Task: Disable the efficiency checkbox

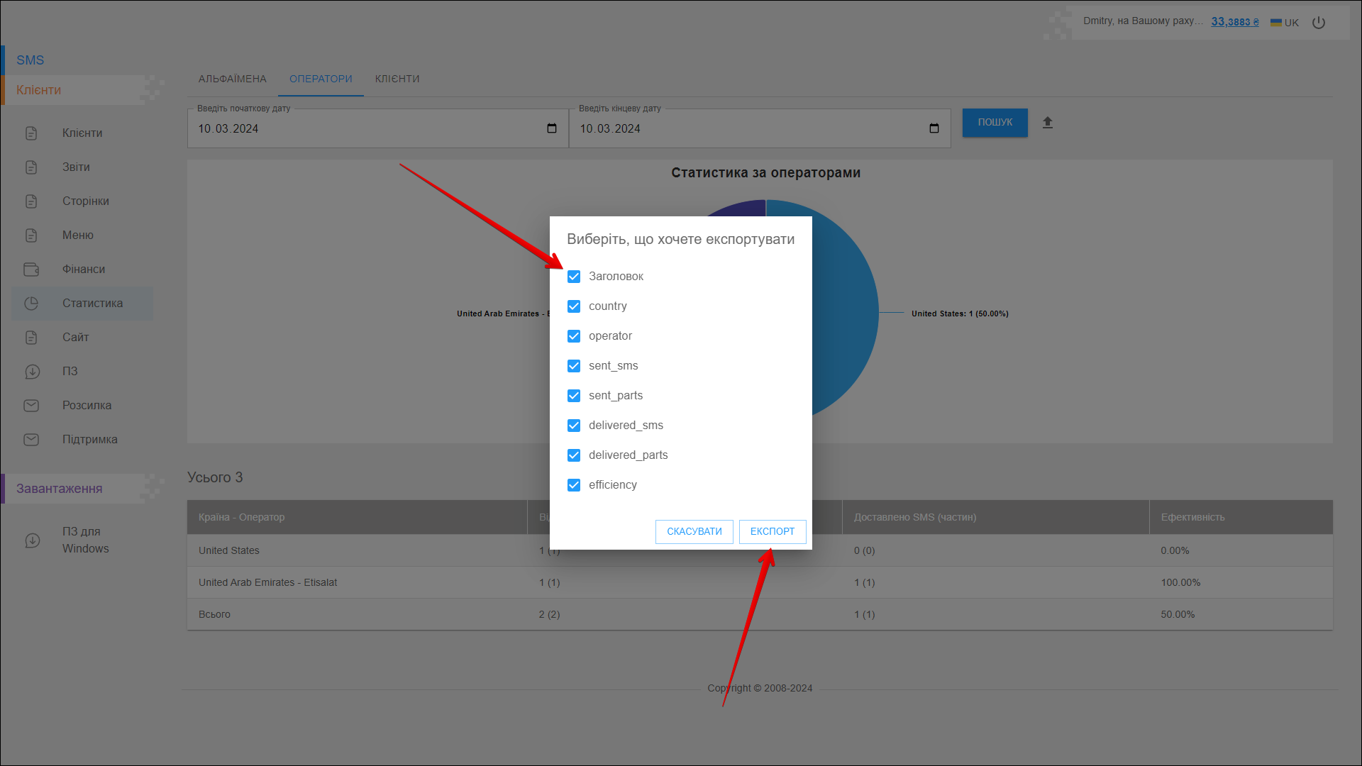Action: point(574,485)
